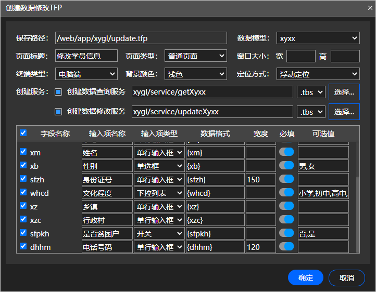Open 背景颜色 dropdown
The image size is (376, 292).
tap(195, 74)
